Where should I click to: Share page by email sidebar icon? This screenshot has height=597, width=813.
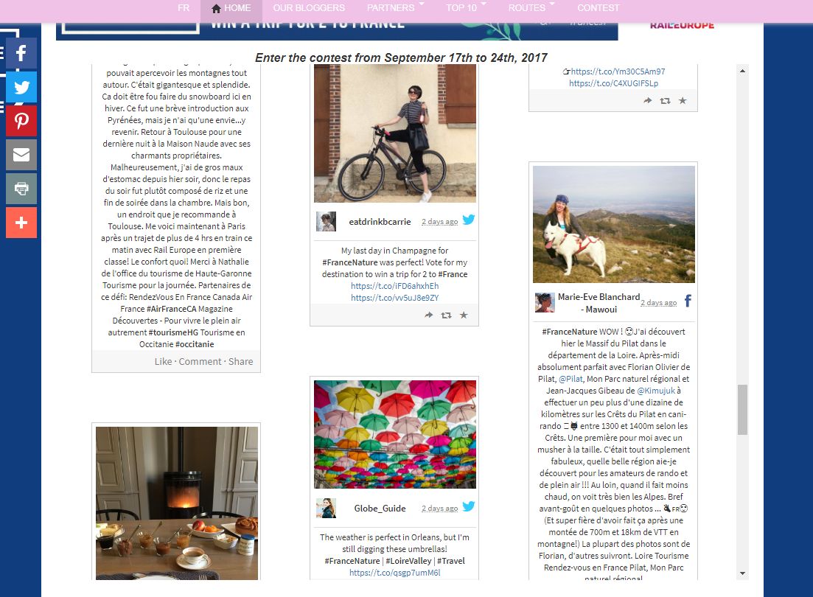[x=21, y=155]
